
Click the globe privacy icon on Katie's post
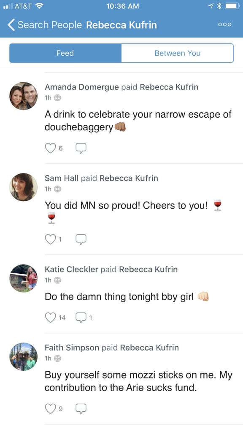57,280
